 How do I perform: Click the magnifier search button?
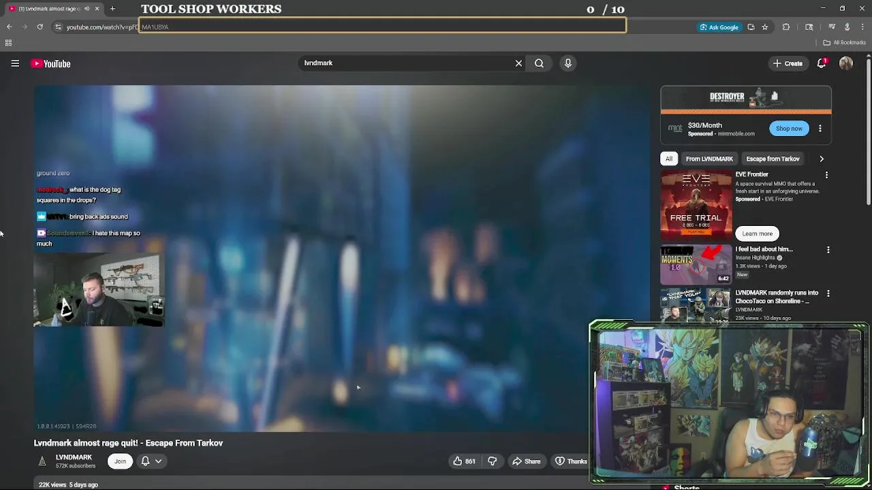click(x=539, y=63)
